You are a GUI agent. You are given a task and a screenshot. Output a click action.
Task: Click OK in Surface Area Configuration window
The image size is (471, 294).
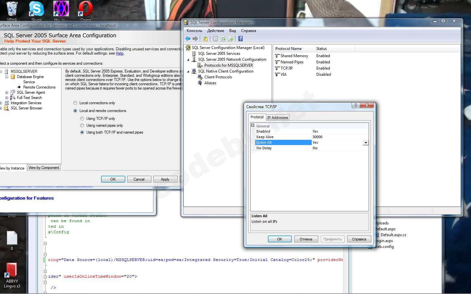113,179
